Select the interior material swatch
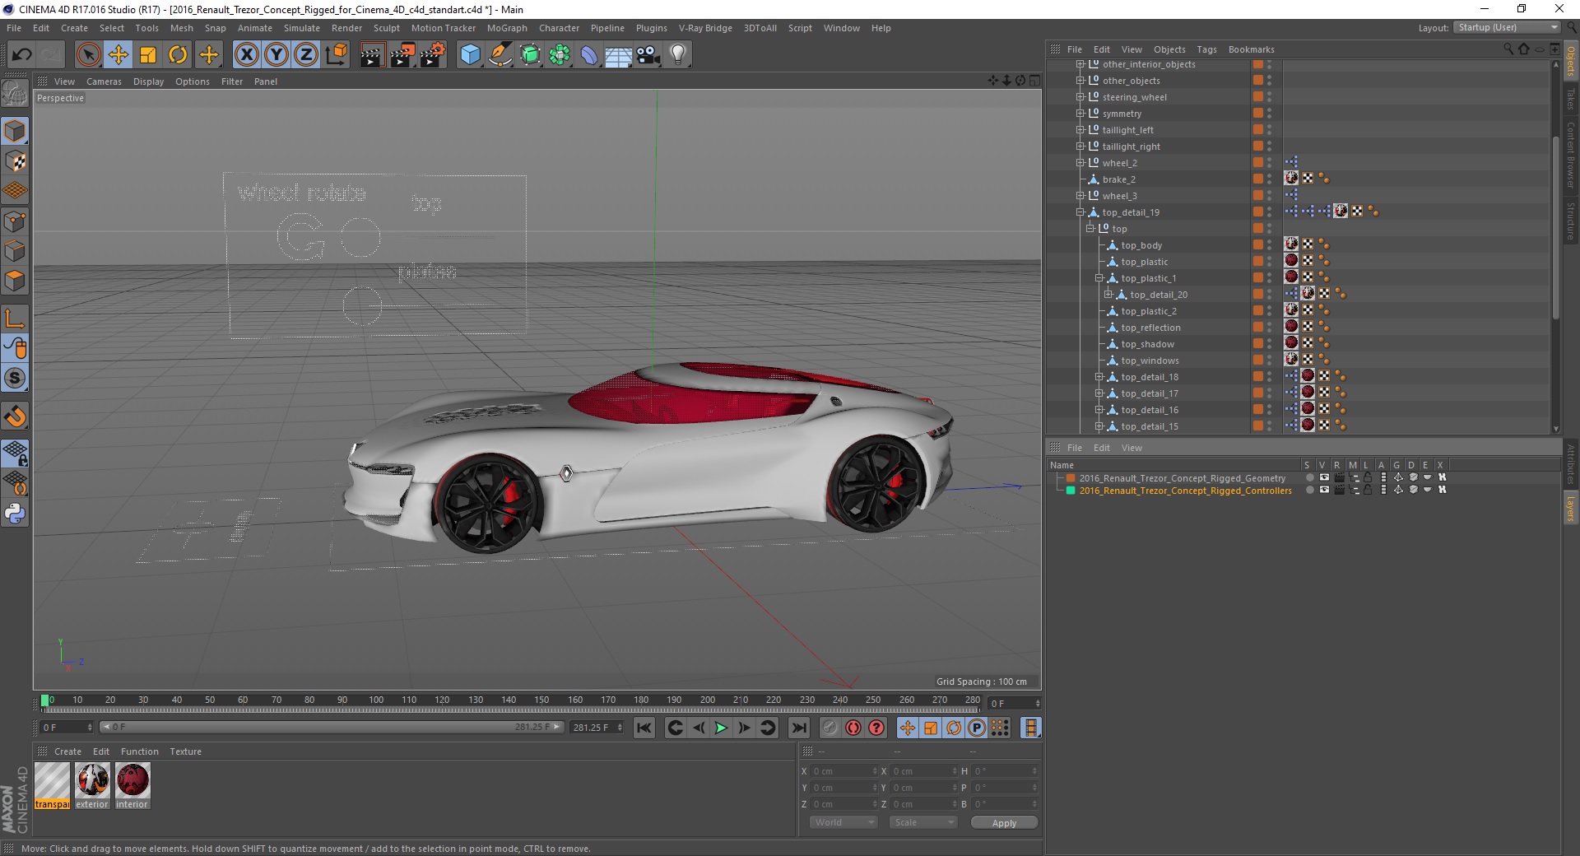This screenshot has width=1580, height=856. click(x=132, y=785)
